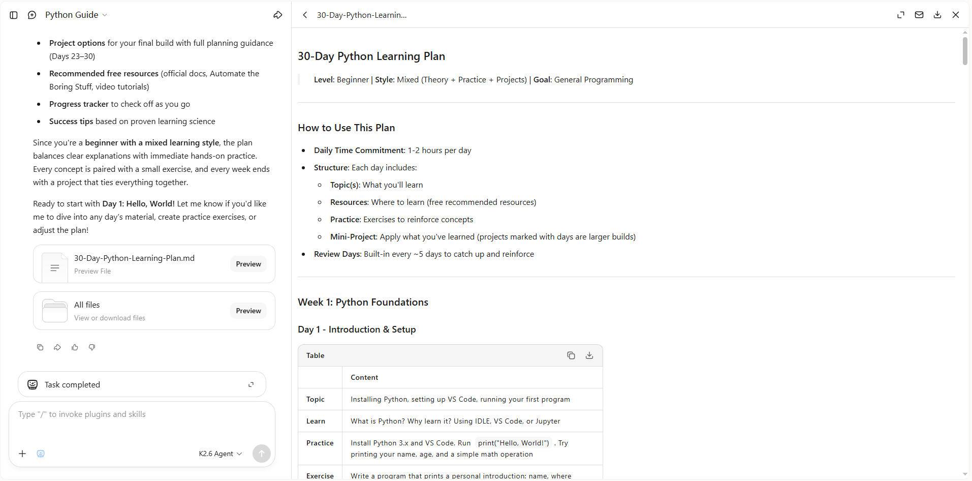The width and height of the screenshot is (972, 481).
Task: Send file by mail icon
Action: click(919, 15)
